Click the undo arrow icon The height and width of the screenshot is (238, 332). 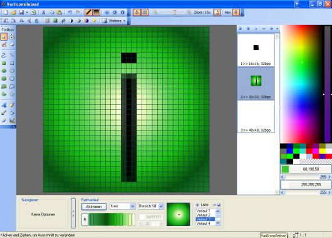(x=70, y=12)
